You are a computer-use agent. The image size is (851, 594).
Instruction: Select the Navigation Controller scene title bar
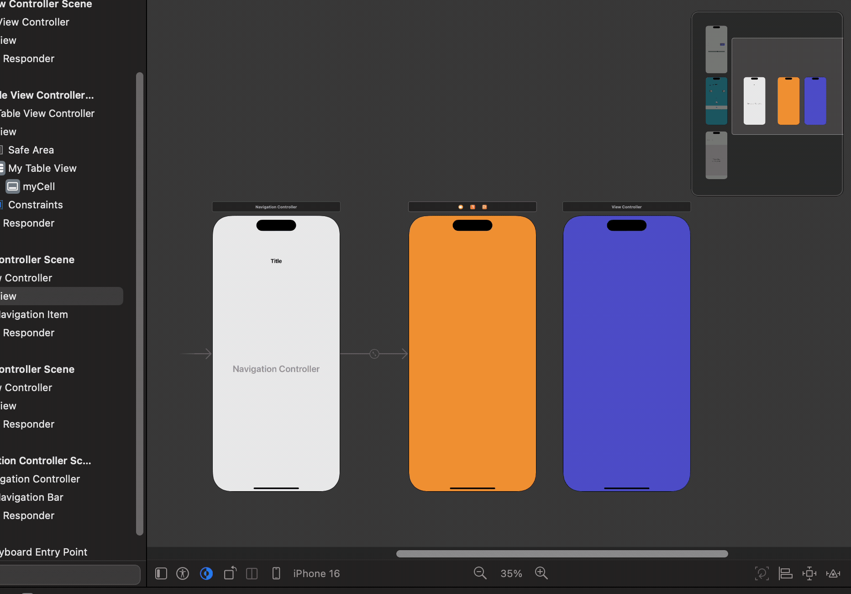pos(276,207)
